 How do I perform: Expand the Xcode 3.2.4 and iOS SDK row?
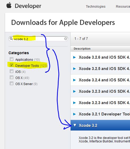[x=74, y=80]
